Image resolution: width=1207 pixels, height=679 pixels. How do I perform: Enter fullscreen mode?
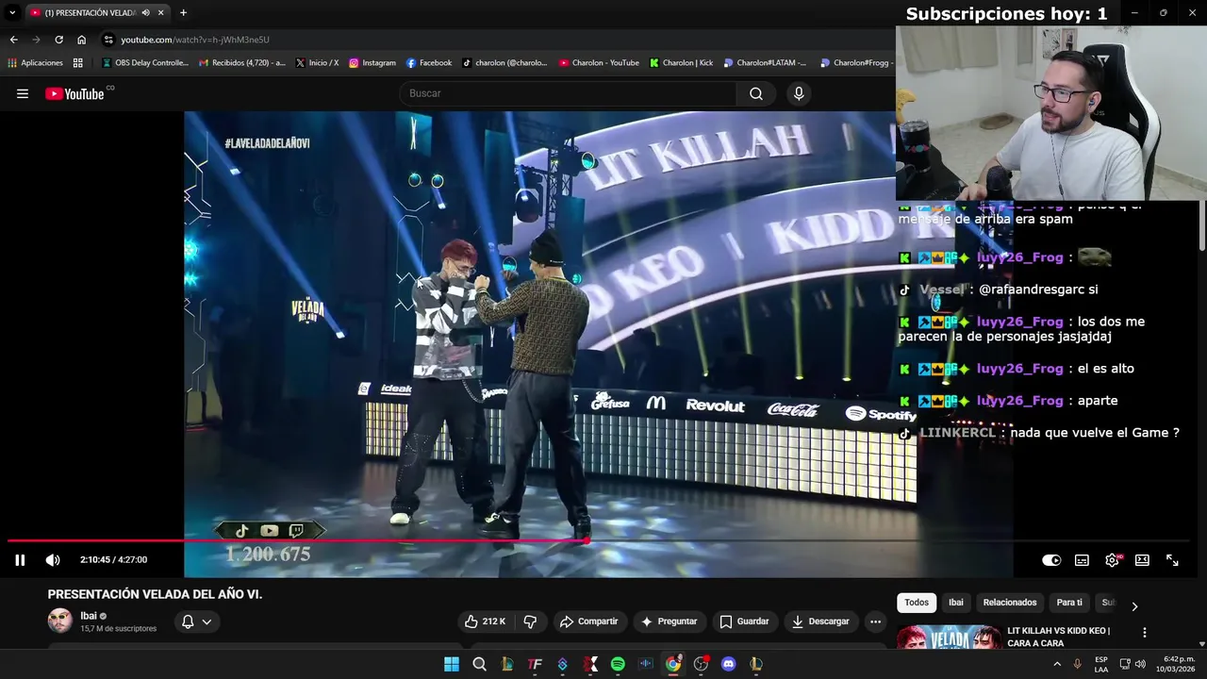1172,560
